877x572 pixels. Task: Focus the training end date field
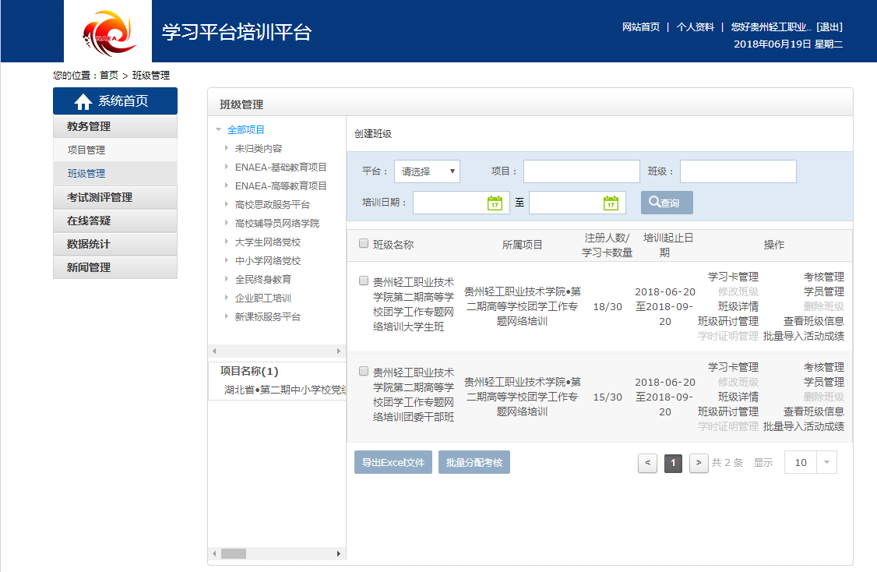point(577,203)
